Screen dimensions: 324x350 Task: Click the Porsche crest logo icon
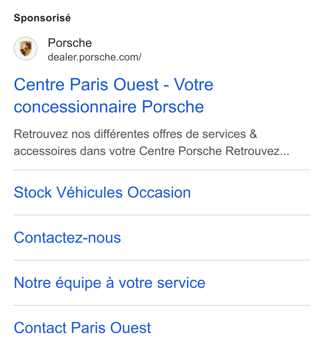pyautogui.click(x=26, y=49)
